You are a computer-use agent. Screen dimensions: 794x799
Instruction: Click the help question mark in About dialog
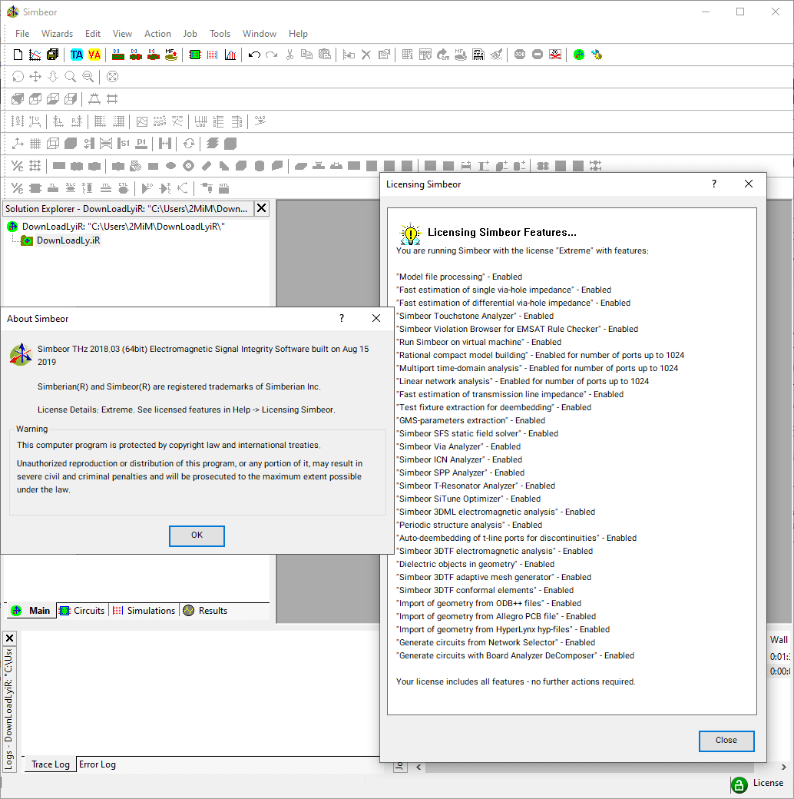342,318
